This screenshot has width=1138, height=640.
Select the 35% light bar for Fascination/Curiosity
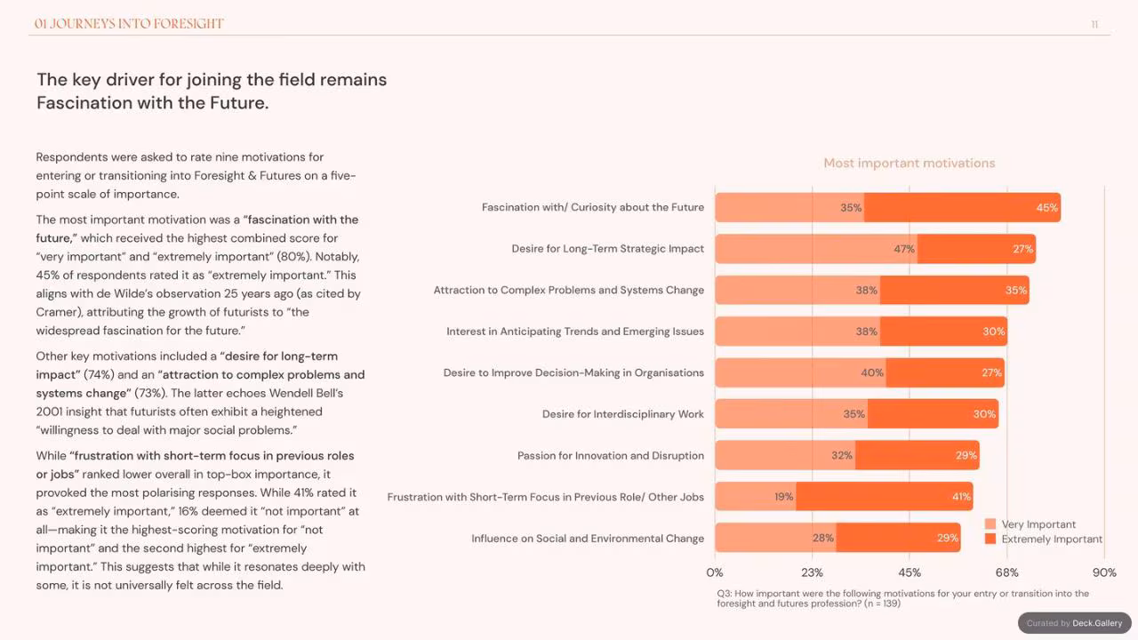point(789,207)
